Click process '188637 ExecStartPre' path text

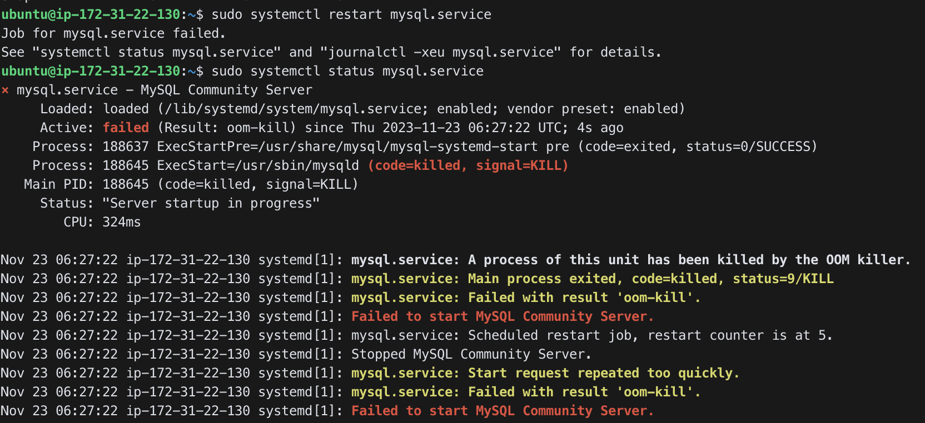coord(336,147)
